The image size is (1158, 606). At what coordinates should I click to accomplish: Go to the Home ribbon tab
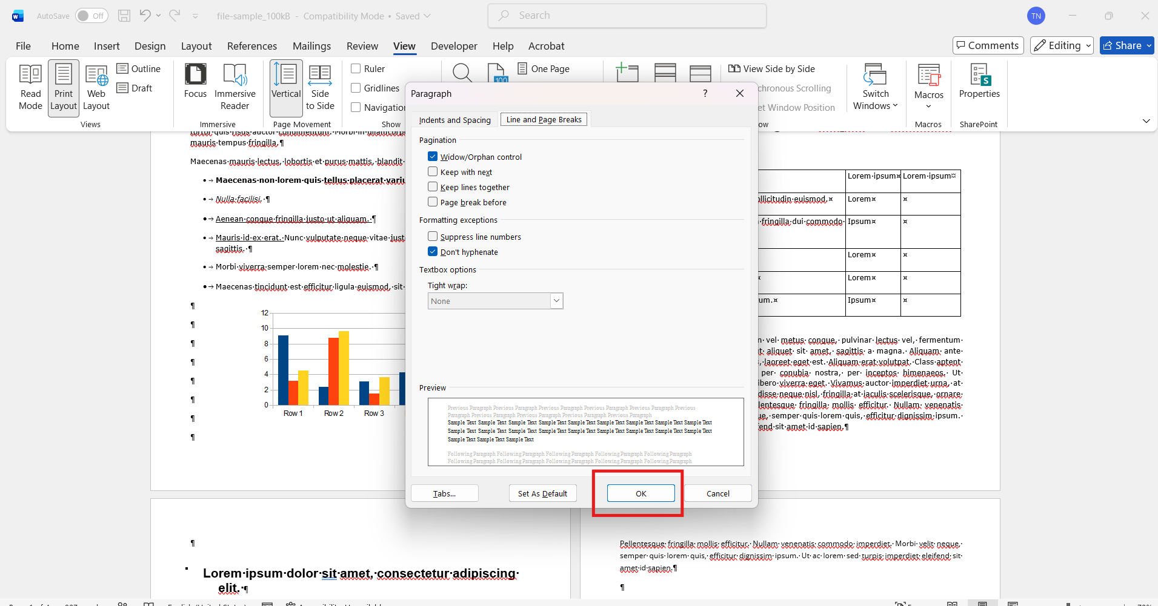click(x=65, y=46)
